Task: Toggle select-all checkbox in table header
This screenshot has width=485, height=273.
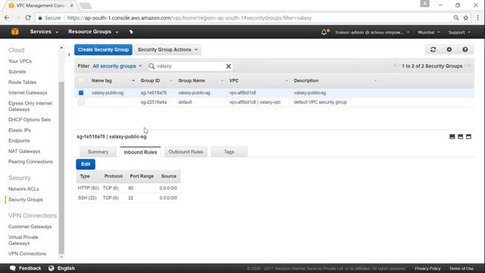Action: click(x=81, y=81)
